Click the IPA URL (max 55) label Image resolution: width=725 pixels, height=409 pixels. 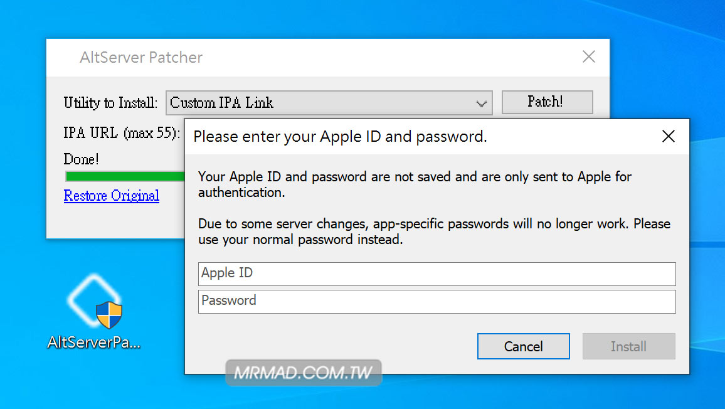[122, 133]
